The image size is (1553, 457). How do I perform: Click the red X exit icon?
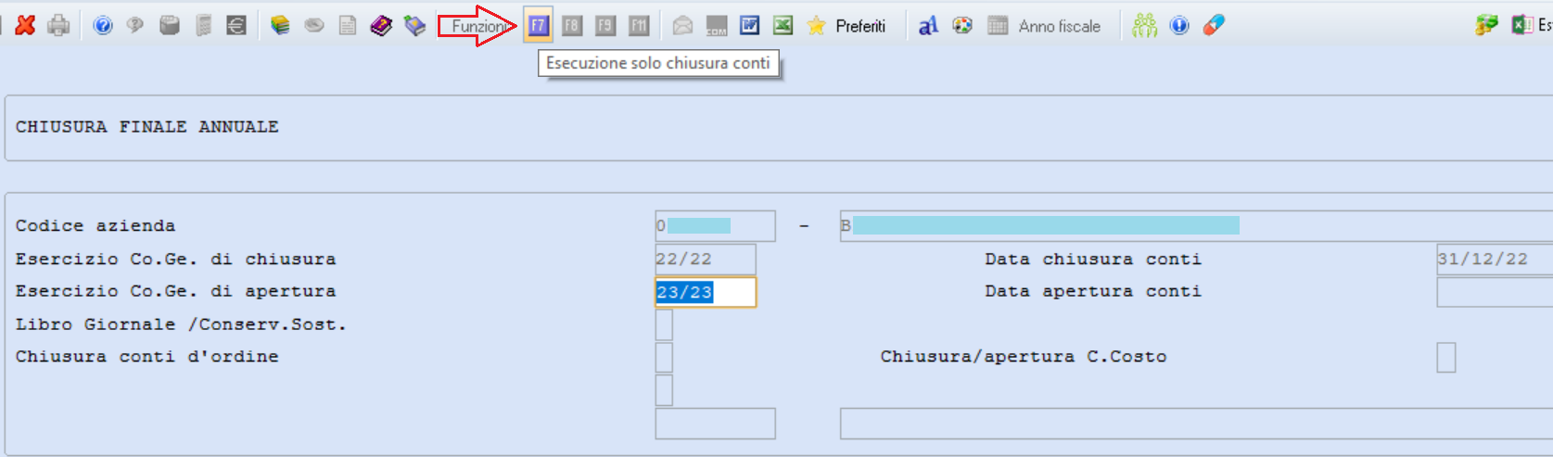coord(26,26)
